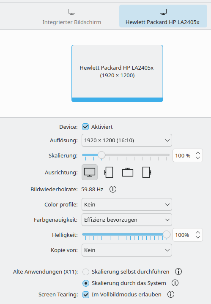Select Skalierung selbst durchführen radio button
Viewport: 211px width, 304px height.
point(85,272)
